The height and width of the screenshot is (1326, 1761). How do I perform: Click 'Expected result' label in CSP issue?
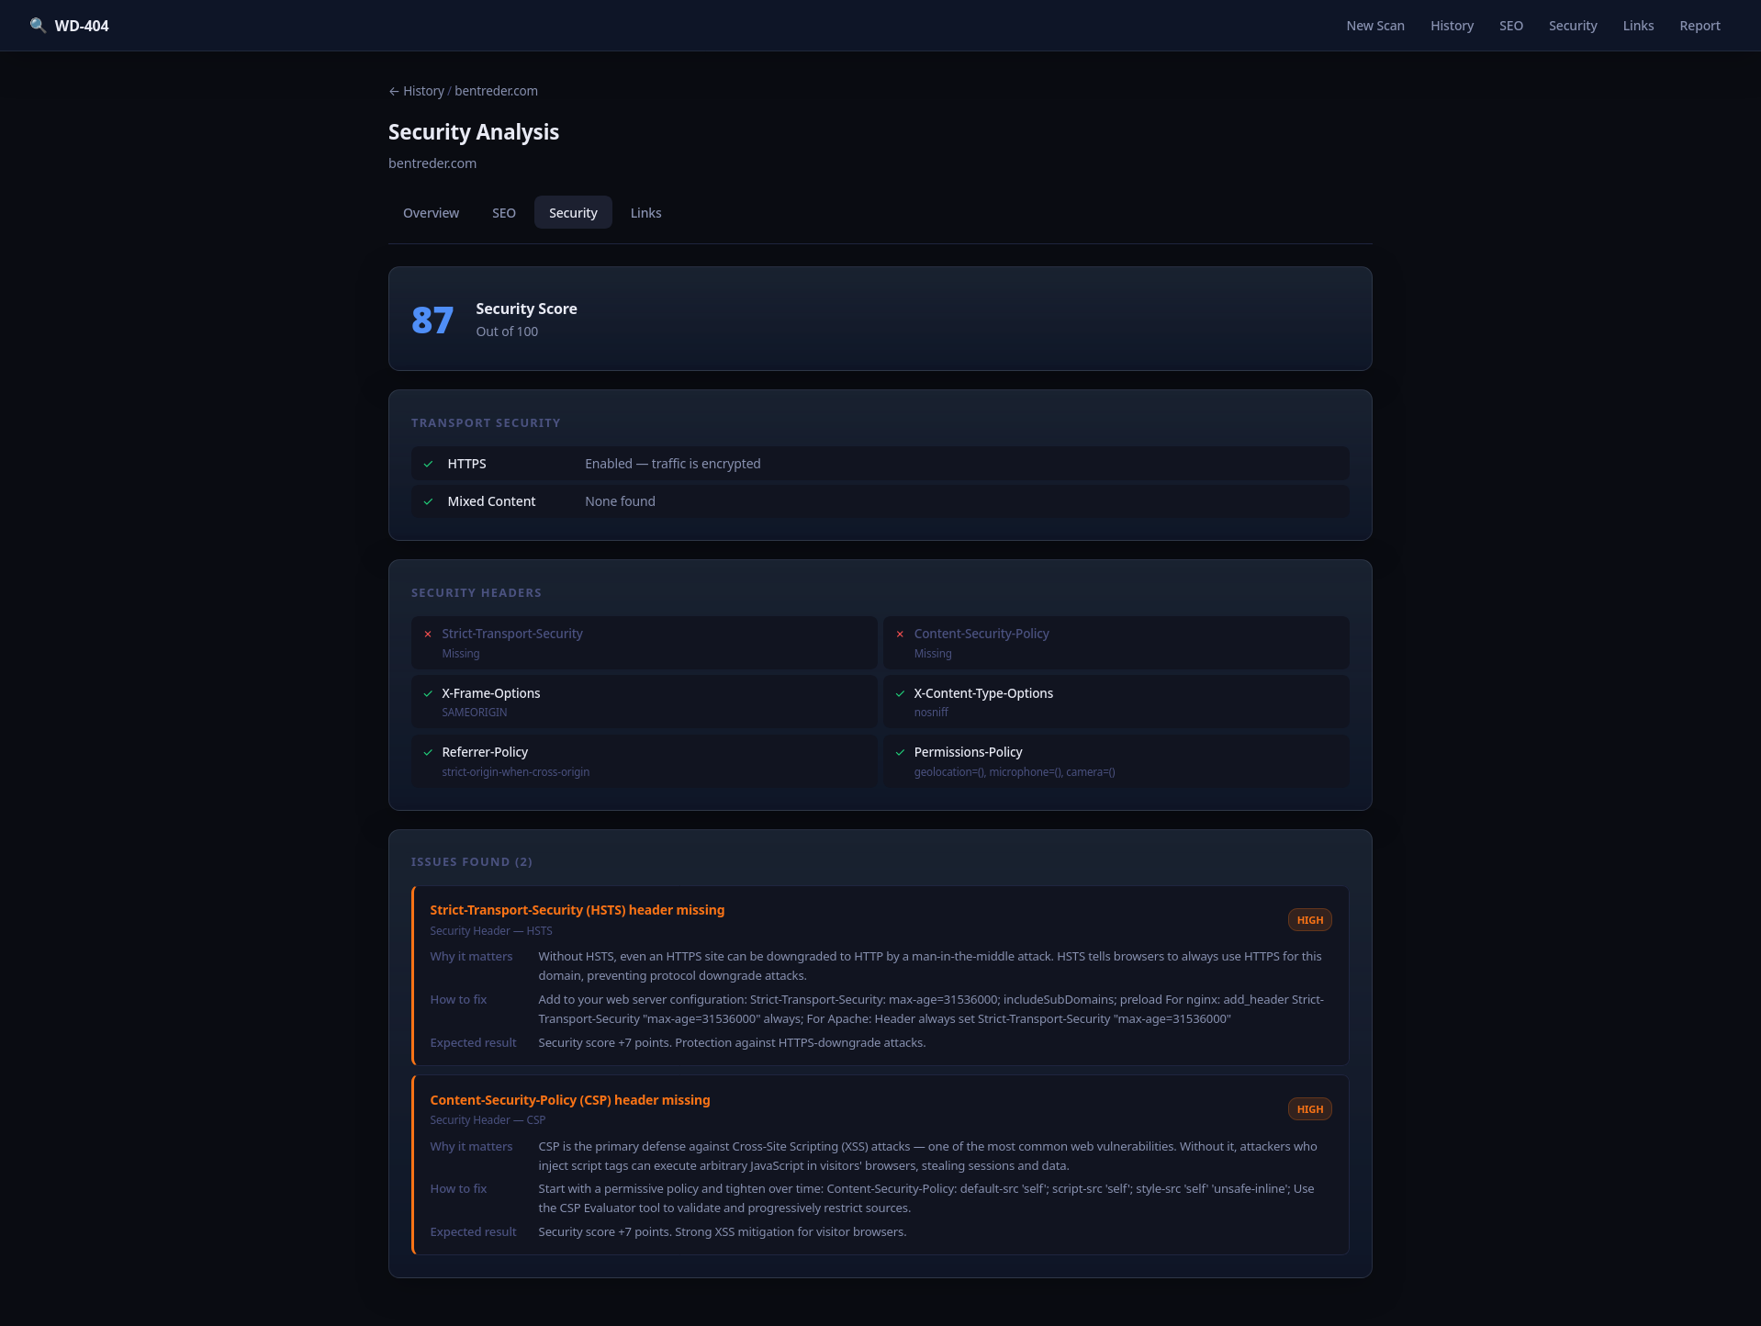coord(473,1232)
